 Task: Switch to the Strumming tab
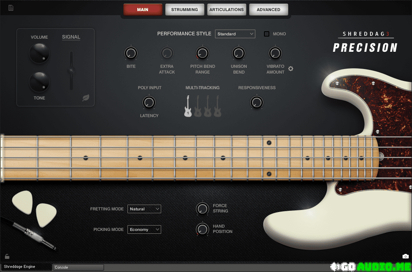(x=185, y=10)
